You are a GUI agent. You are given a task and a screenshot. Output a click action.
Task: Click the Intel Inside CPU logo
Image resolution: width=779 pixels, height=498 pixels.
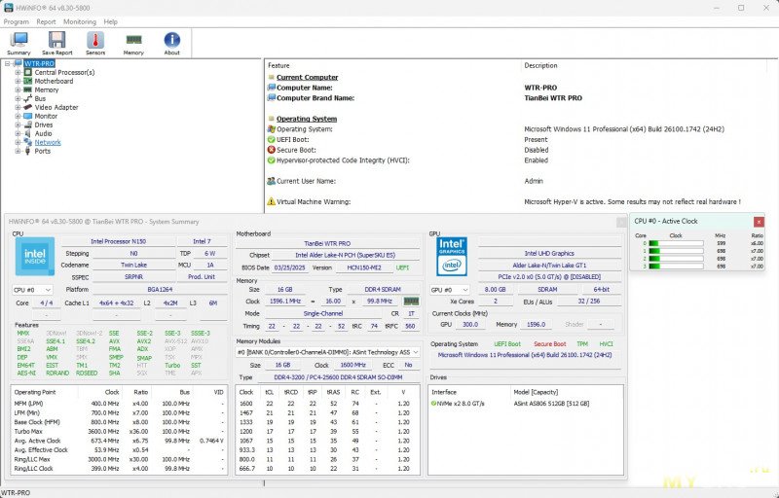pos(35,257)
